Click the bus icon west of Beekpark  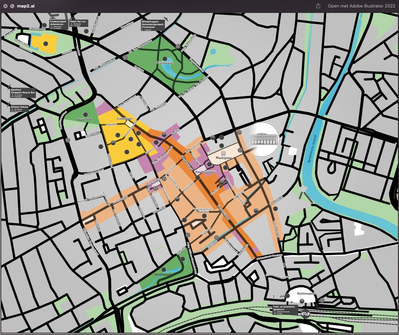click(67, 140)
